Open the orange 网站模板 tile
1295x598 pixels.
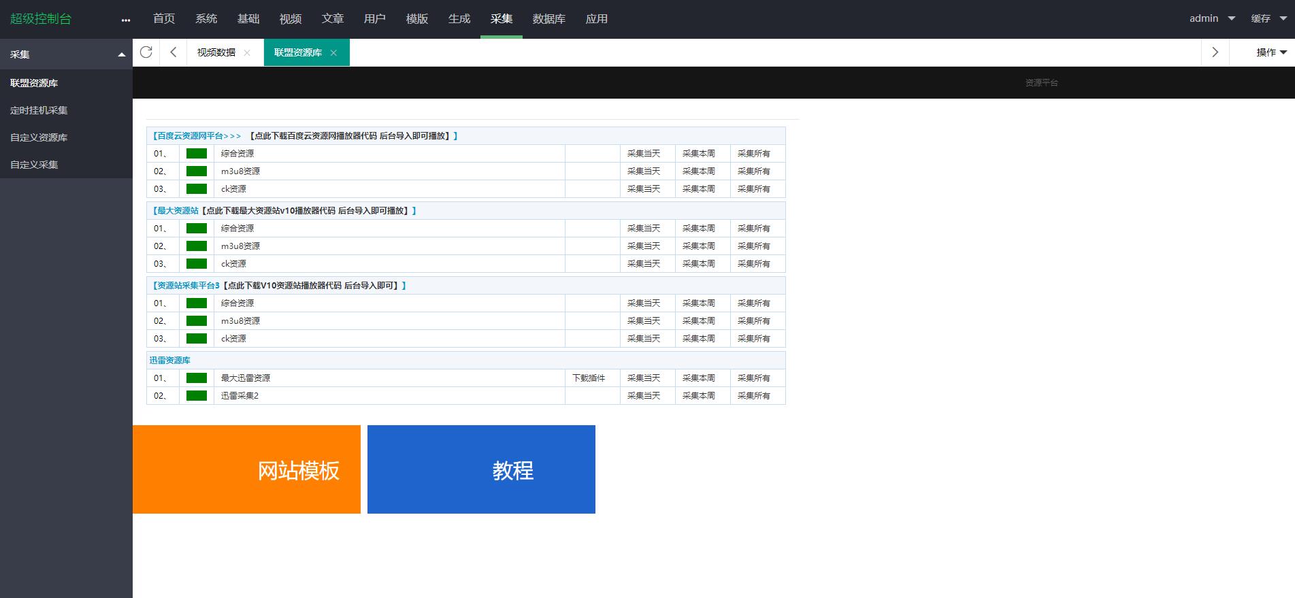click(x=246, y=469)
